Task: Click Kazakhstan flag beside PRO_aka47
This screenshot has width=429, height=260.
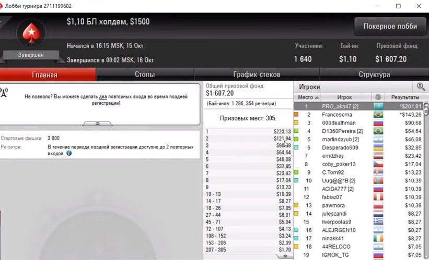Action: (378, 106)
